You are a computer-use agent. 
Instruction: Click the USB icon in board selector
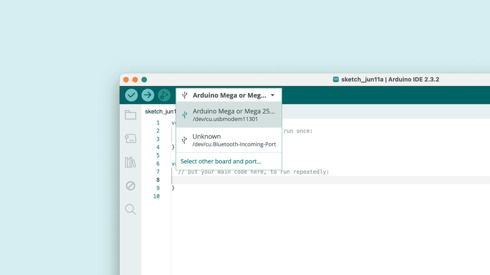coord(185,95)
